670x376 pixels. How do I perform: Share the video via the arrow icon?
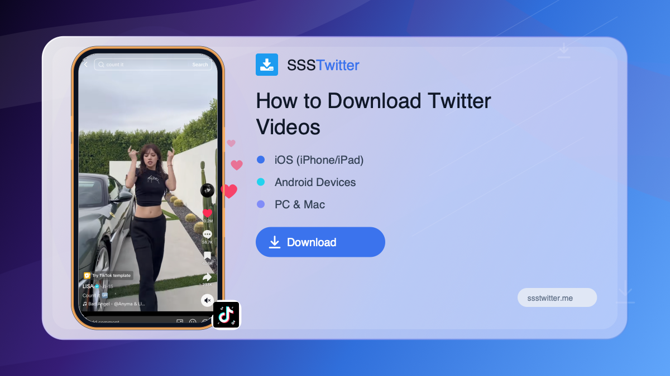[207, 277]
